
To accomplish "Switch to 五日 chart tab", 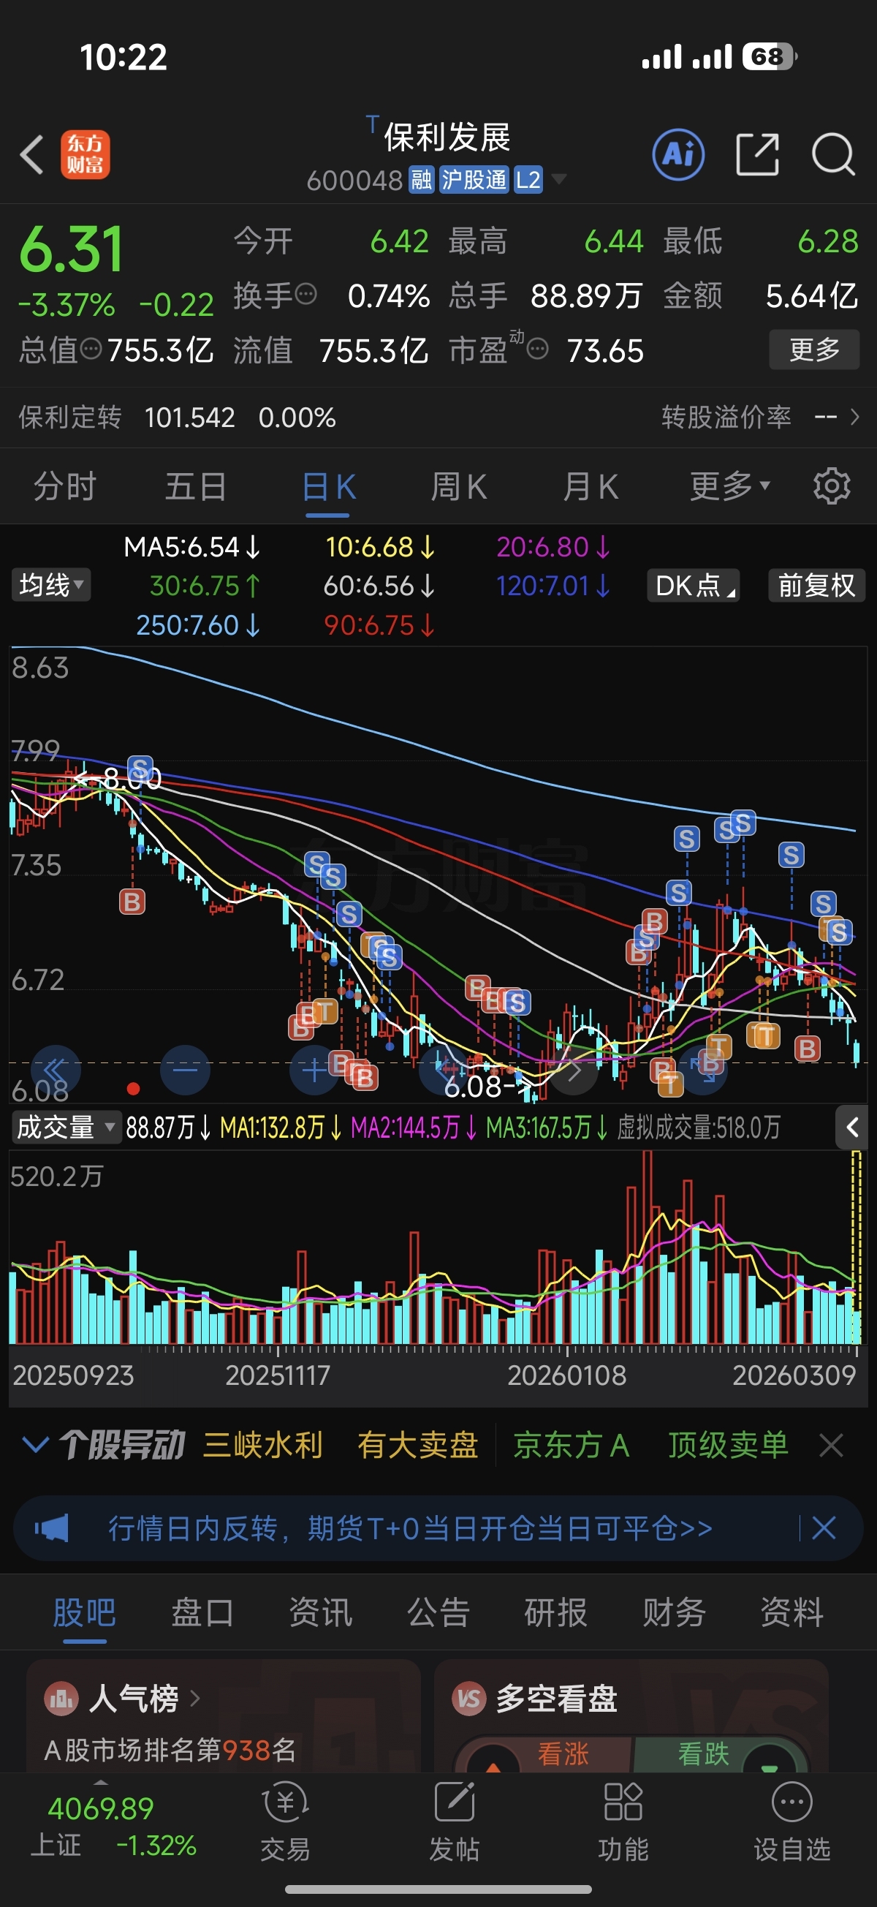I will 196,486.
